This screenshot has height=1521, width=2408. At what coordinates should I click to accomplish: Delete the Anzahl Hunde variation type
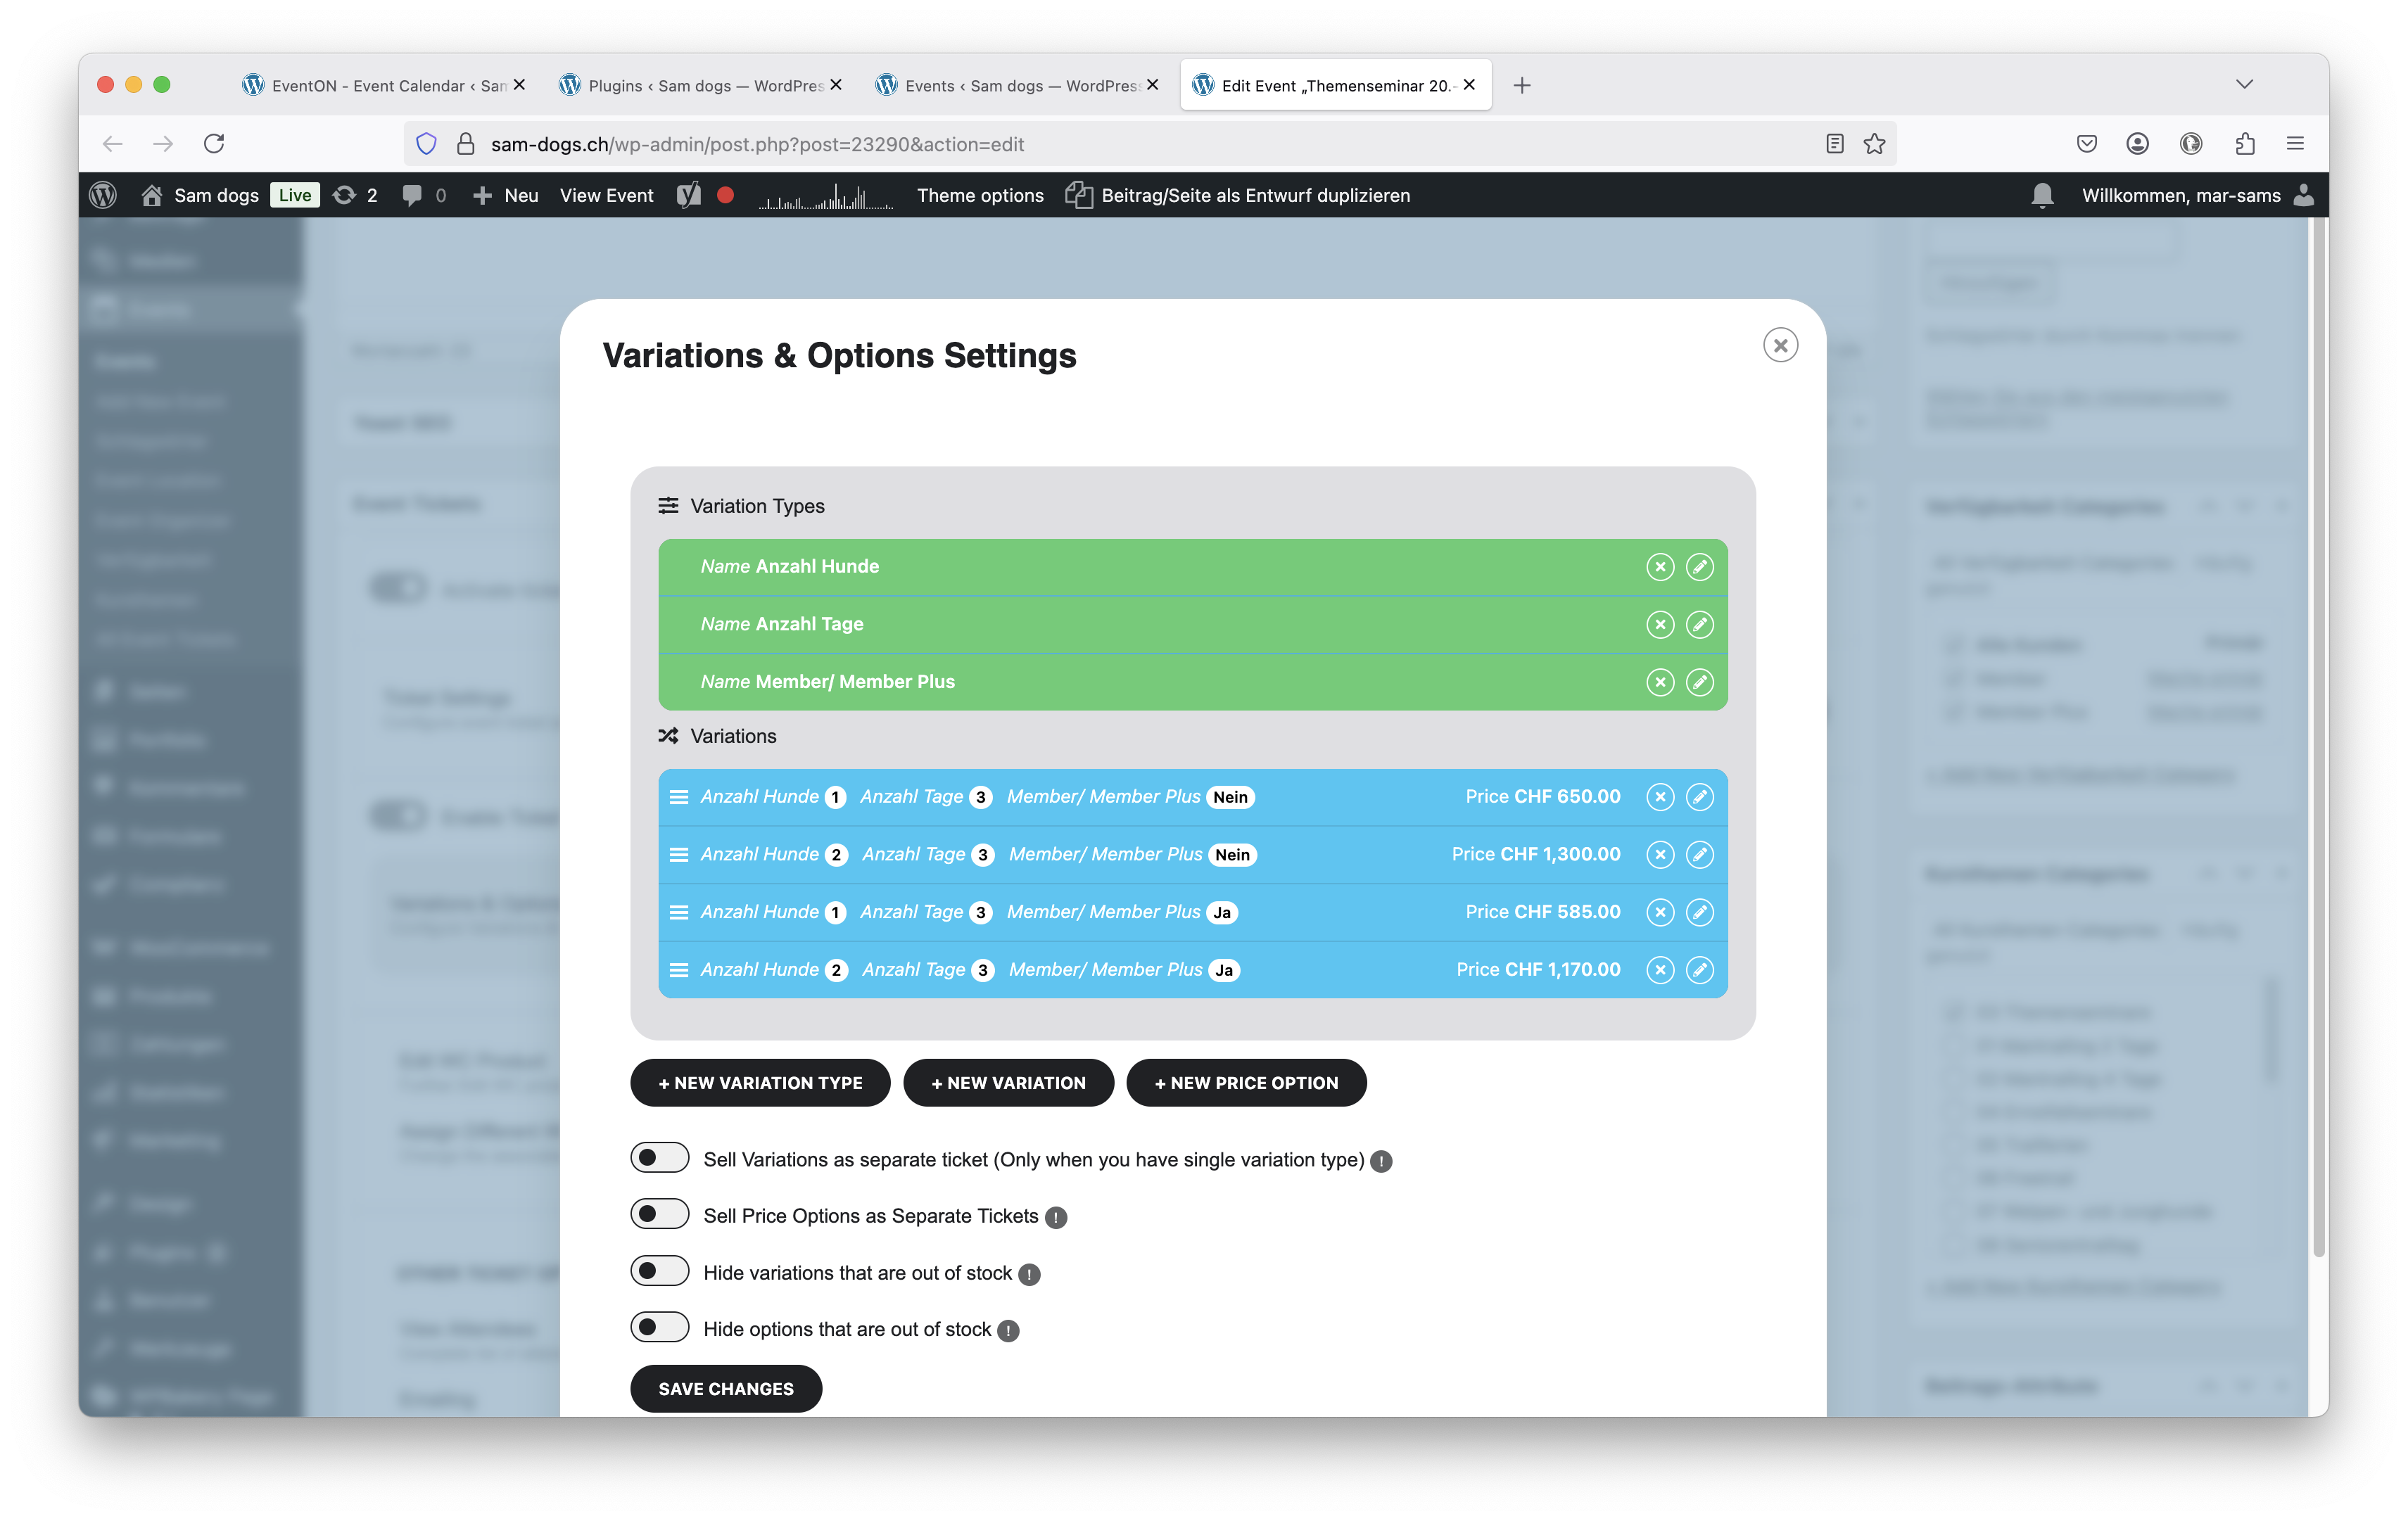1660,567
